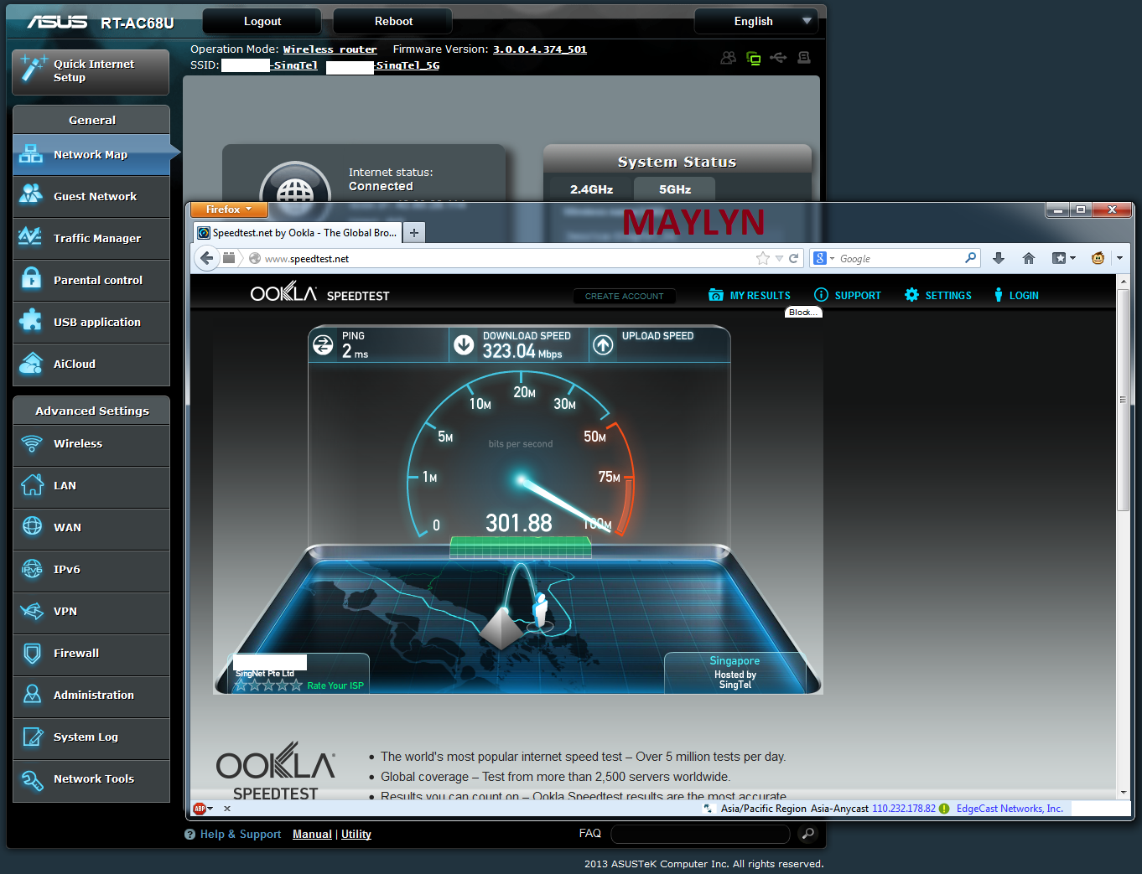Open the firmware version link
Screen dimensions: 1142x874
point(539,49)
